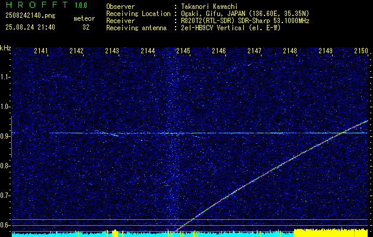This screenshot has height=237, width=373.
Task: Click the 0.8 frequency axis label
Action: pos(4,166)
